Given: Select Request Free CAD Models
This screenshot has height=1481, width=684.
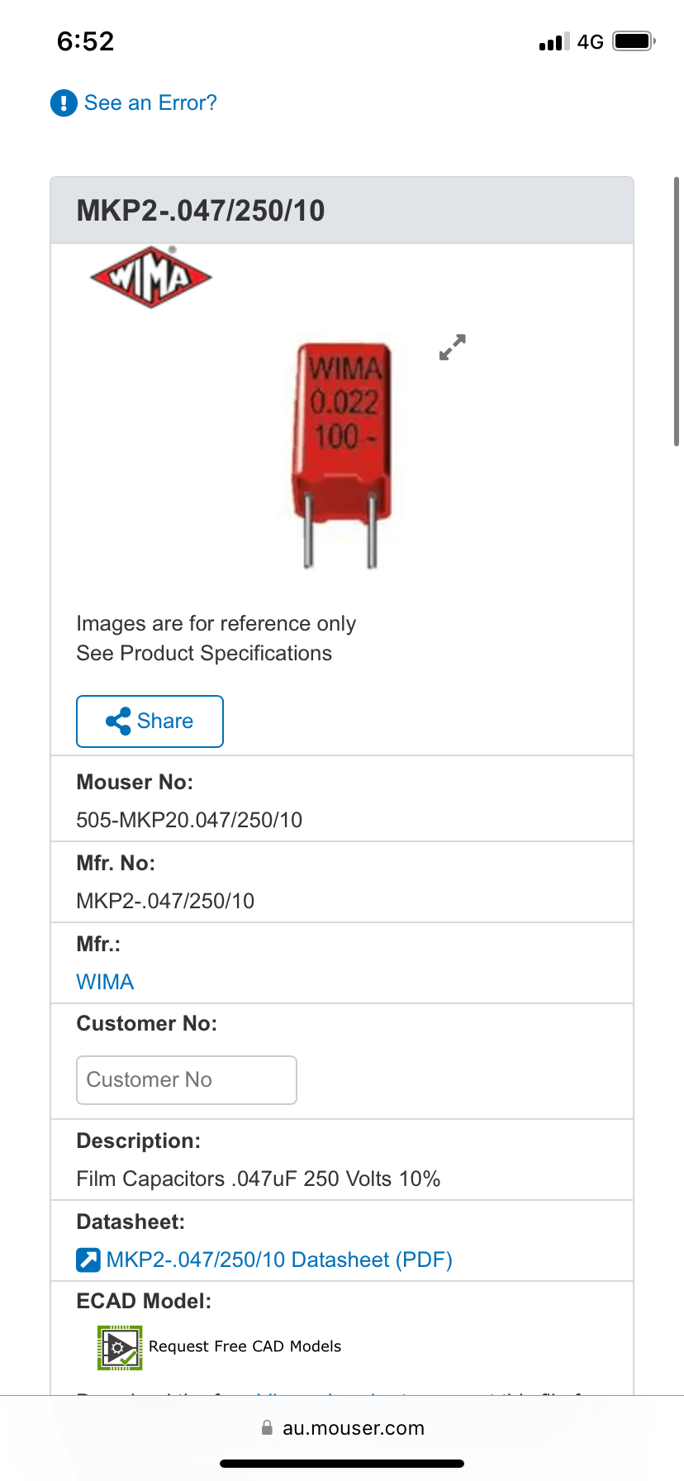Looking at the screenshot, I should click(245, 1346).
